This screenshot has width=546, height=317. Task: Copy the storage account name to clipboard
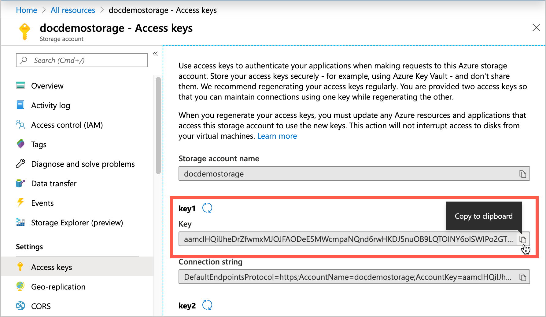(x=523, y=173)
